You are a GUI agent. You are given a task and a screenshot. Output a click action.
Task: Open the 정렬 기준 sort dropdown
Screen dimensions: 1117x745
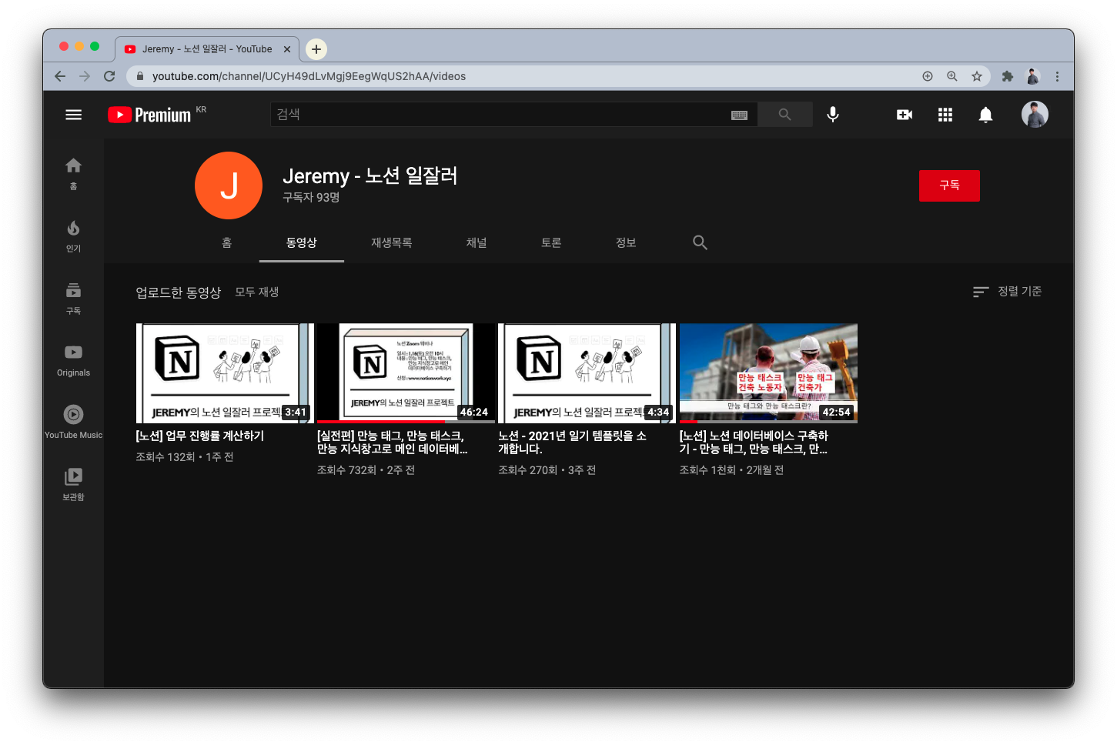[x=1007, y=292]
